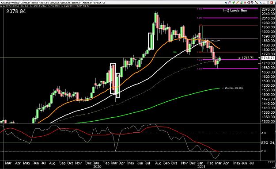Screen dimensions: 276x169
Task: Minimize the chart window
Action: (x=264, y=3)
